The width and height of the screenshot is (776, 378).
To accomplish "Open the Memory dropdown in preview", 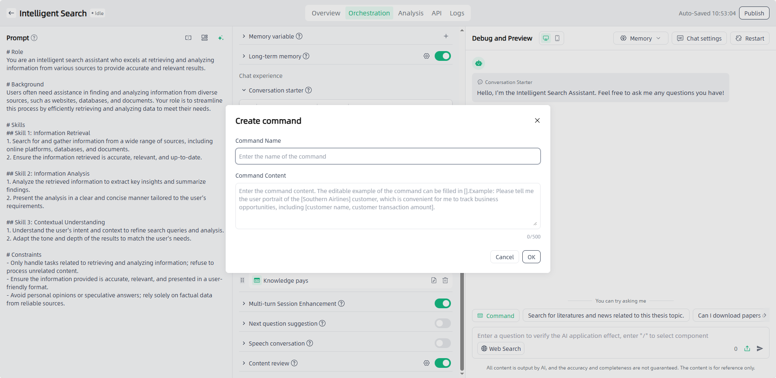I will [640, 38].
